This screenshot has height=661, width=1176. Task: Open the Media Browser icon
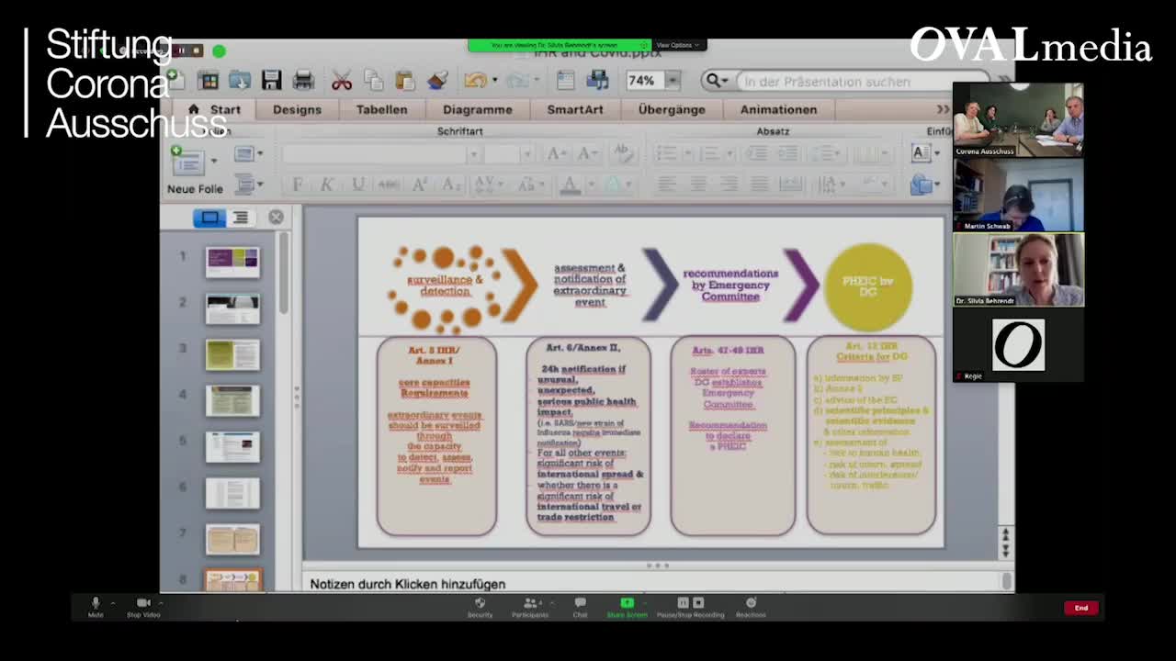(x=597, y=81)
